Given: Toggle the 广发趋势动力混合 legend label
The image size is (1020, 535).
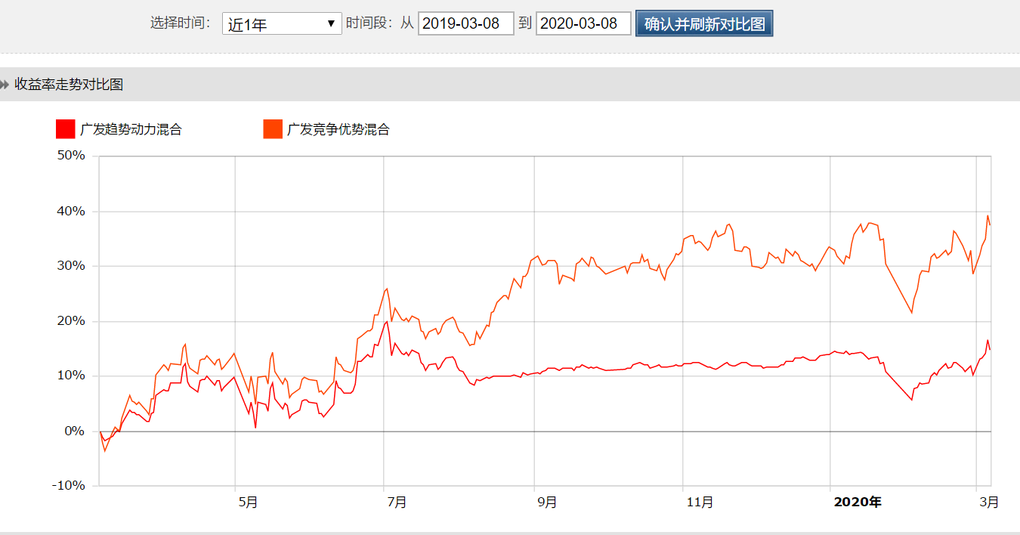Looking at the screenshot, I should coord(131,129).
